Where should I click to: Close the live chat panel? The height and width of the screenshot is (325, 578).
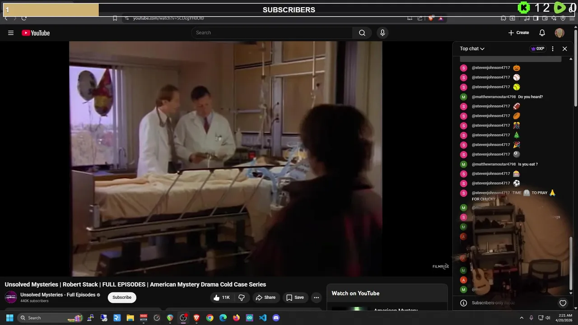pyautogui.click(x=564, y=49)
